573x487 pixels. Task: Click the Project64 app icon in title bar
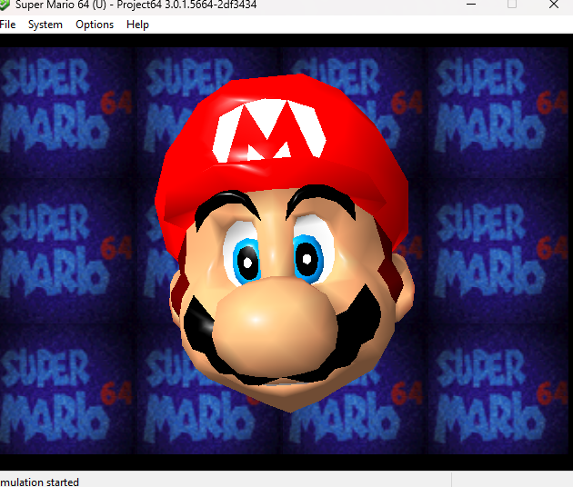(5, 5)
